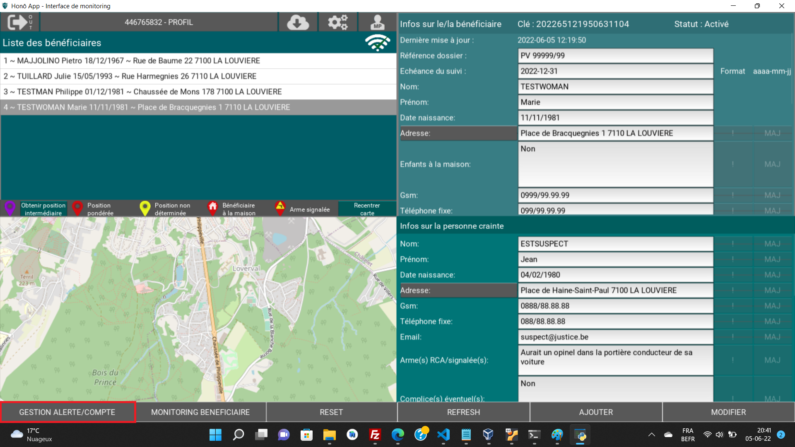Click the MODIFIER button
The height and width of the screenshot is (447, 795).
(728, 412)
